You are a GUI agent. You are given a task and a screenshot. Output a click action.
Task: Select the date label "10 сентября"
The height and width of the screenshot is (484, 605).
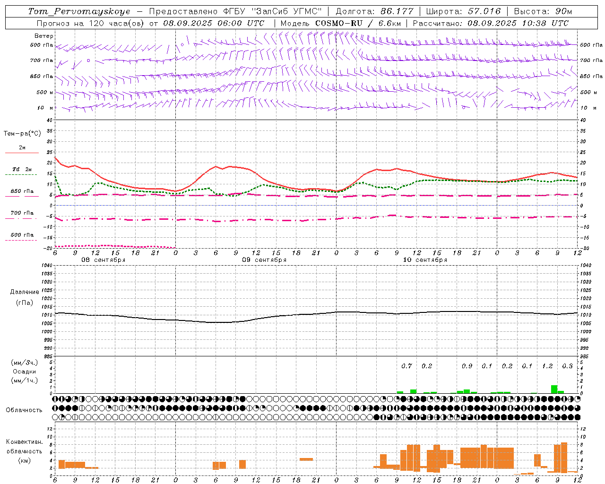coord(425,260)
